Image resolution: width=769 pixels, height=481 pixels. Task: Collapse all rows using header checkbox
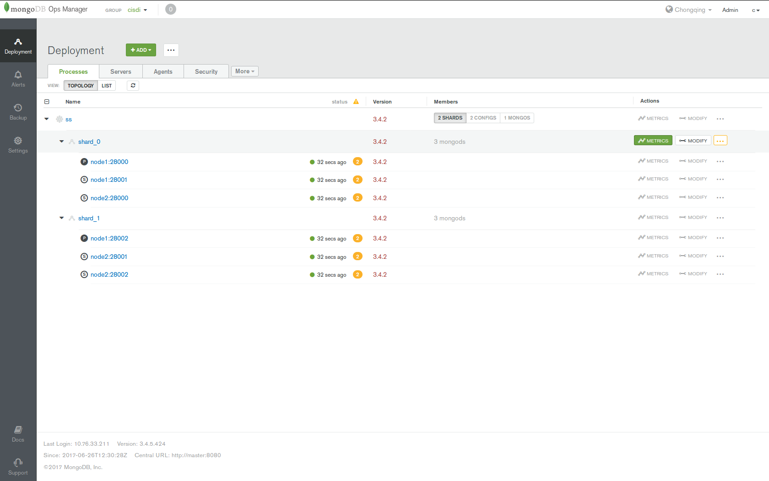coord(47,101)
